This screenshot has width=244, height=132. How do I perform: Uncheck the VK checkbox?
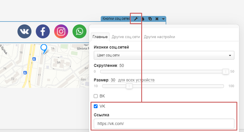click(96, 106)
